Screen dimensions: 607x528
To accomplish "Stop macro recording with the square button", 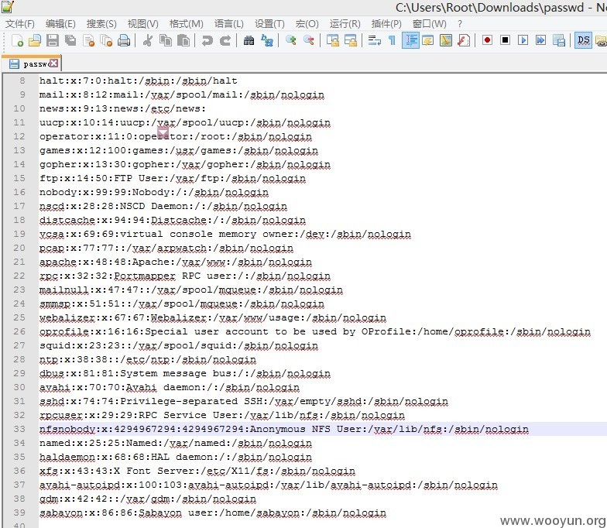I will [x=505, y=40].
